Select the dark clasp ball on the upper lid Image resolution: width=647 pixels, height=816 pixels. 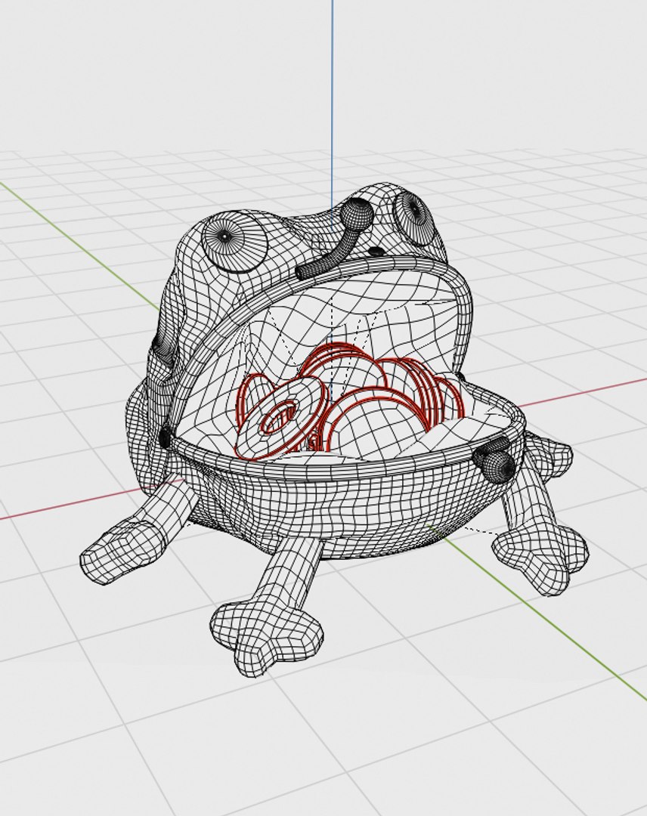(357, 215)
